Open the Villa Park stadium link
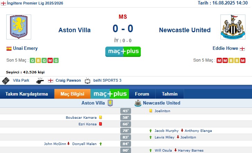 [x=21, y=80]
